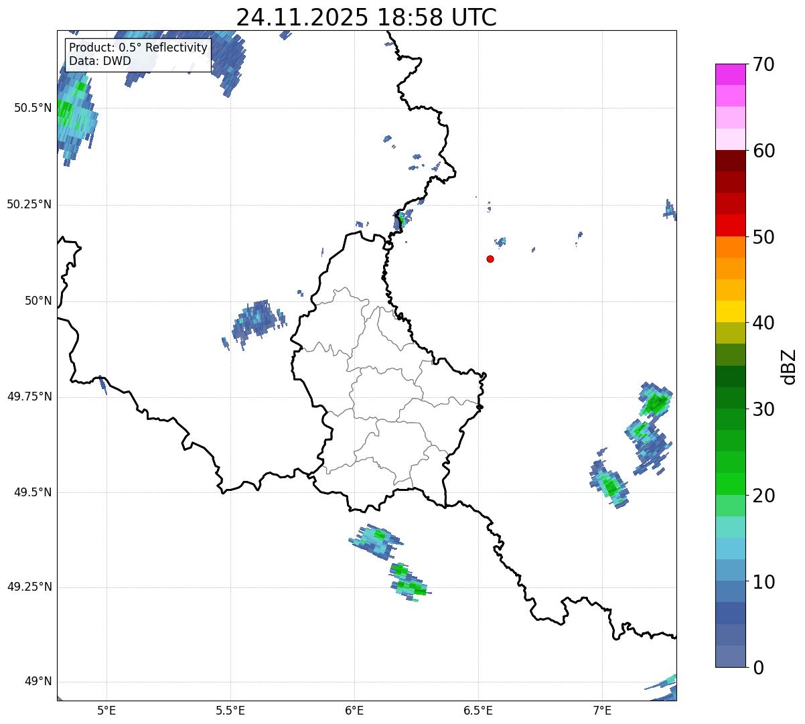Click the '50.25°N' latitude label
This screenshot has height=724, width=805.
pyautogui.click(x=29, y=204)
